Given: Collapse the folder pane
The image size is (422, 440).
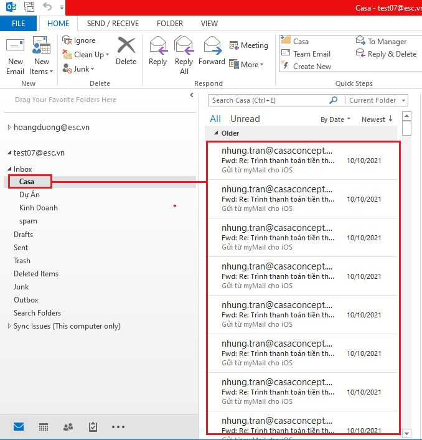Looking at the screenshot, I should coord(192,95).
